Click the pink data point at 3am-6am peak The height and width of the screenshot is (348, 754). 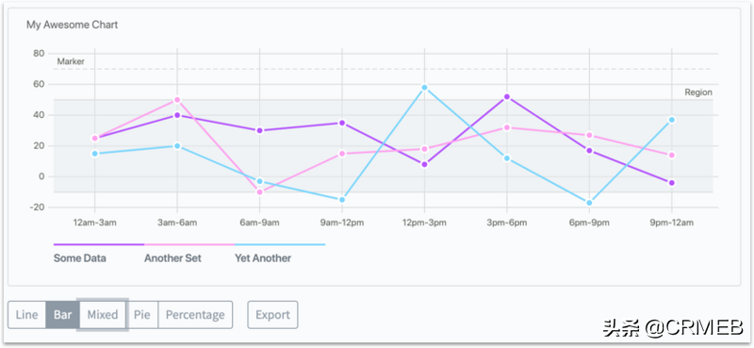(x=177, y=100)
